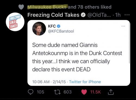
Task: Click the gray heart liked icon
Action: 21,7
